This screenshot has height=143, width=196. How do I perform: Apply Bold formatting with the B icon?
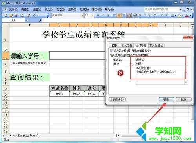pyautogui.click(x=98, y=16)
